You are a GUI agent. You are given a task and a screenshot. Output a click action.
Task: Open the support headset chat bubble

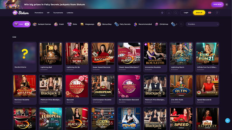pyautogui.click(x=228, y=121)
